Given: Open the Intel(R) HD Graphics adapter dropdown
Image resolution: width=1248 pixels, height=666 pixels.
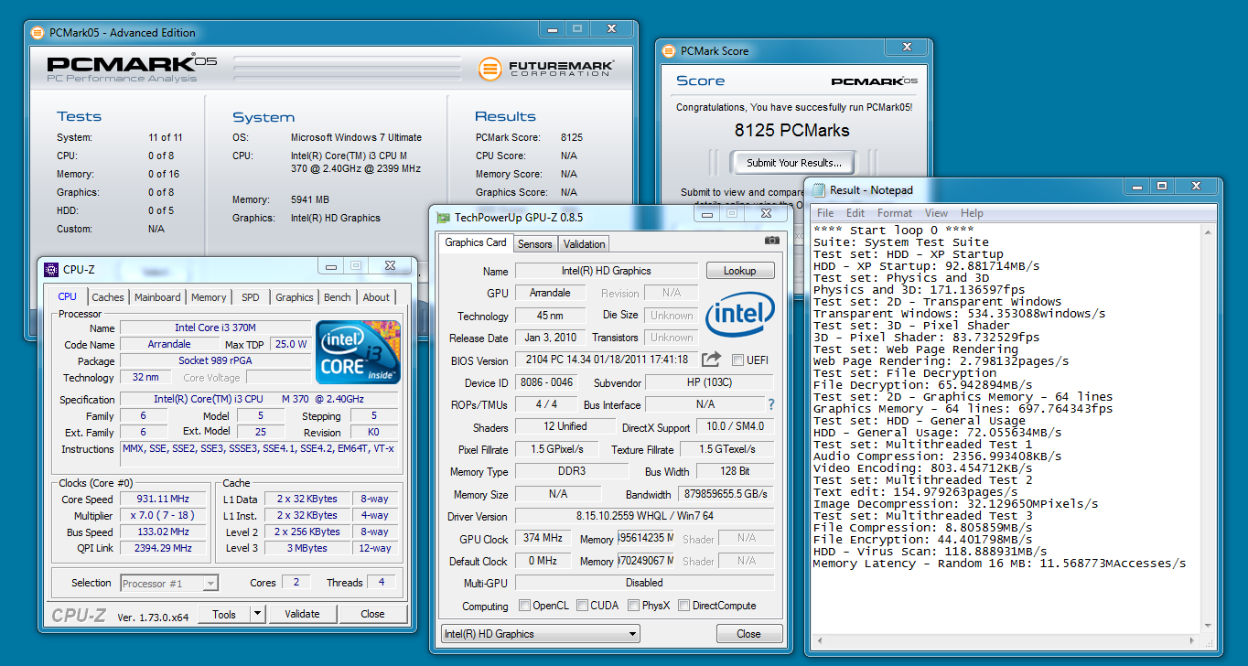Looking at the screenshot, I should point(540,633).
